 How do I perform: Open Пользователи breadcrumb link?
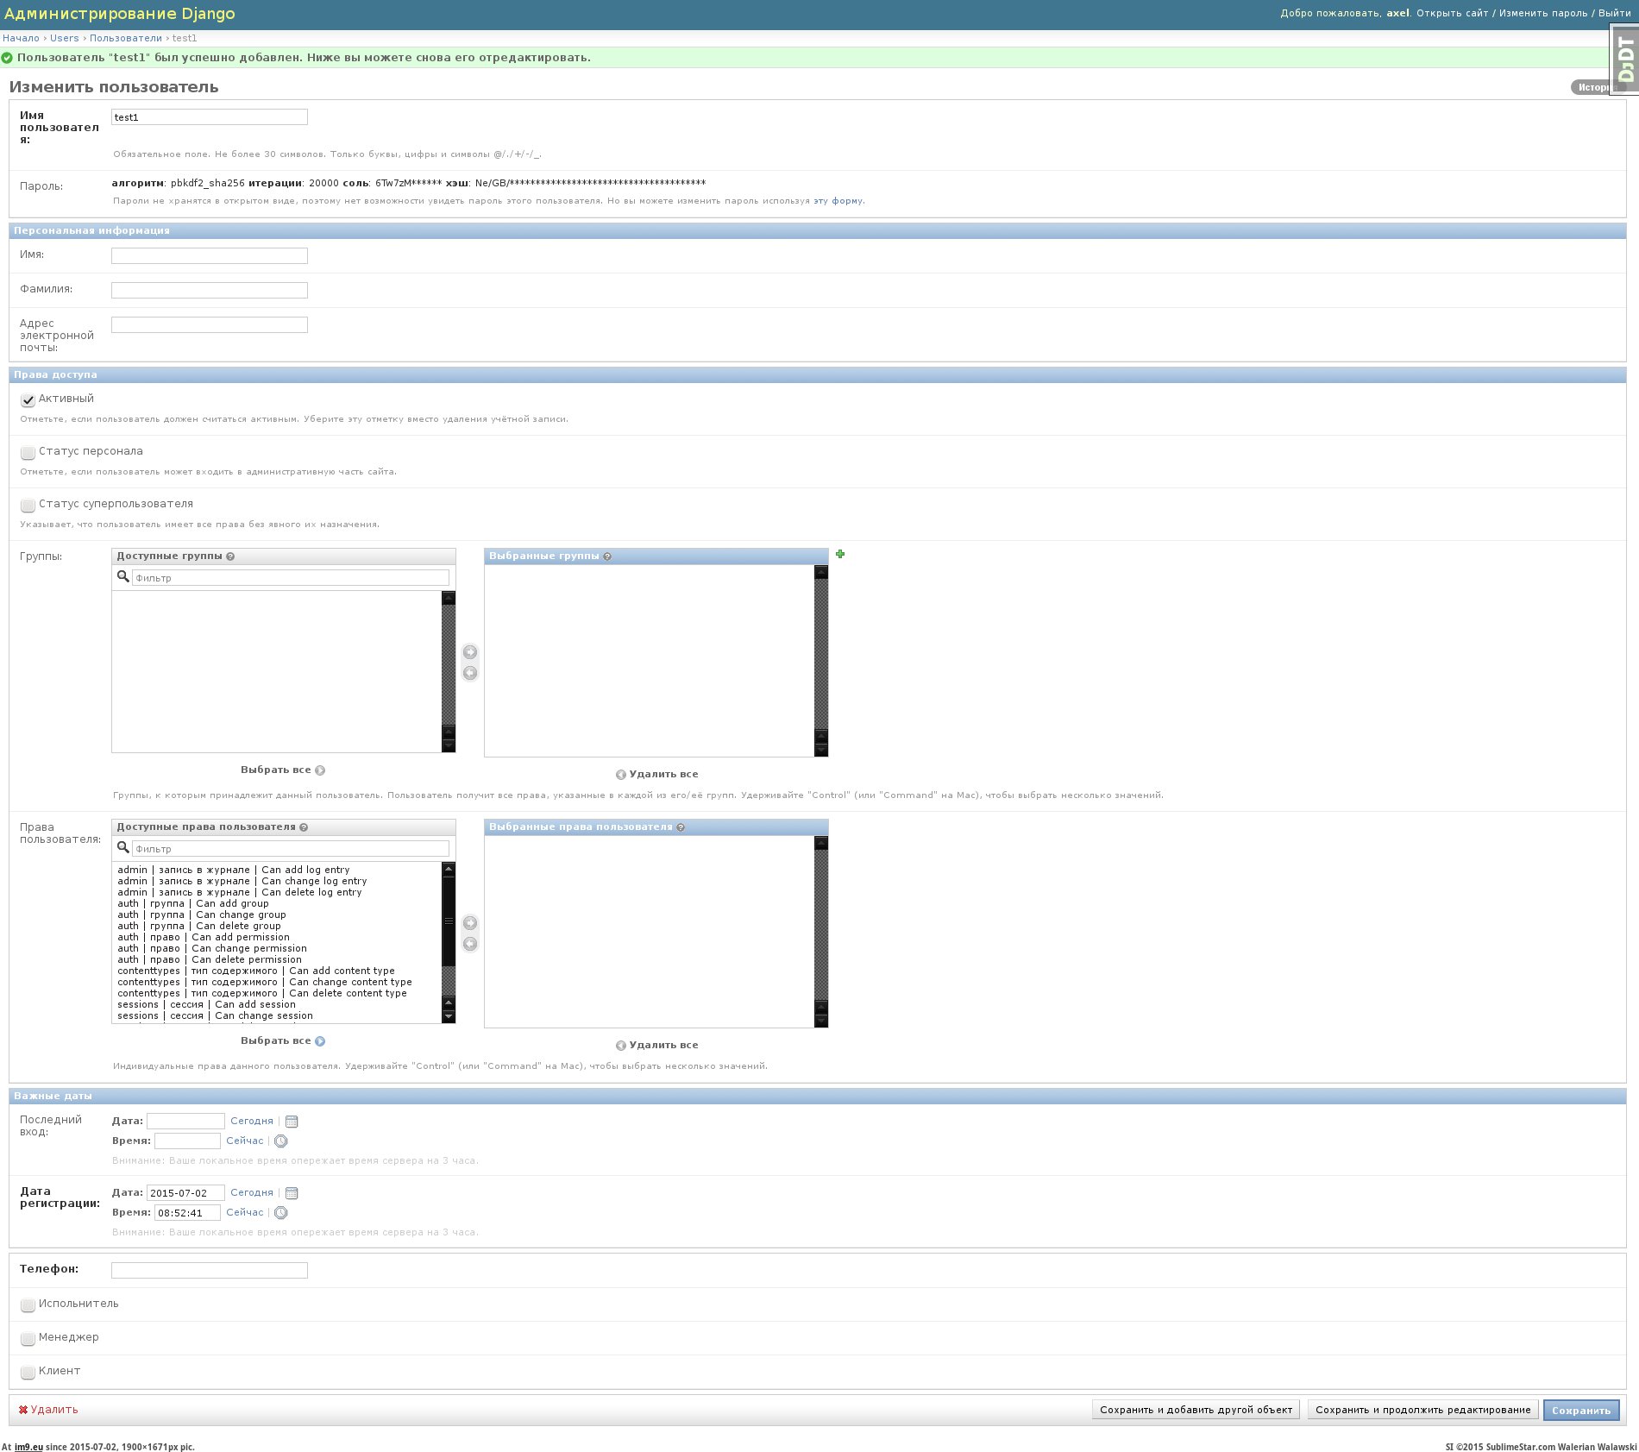125,38
